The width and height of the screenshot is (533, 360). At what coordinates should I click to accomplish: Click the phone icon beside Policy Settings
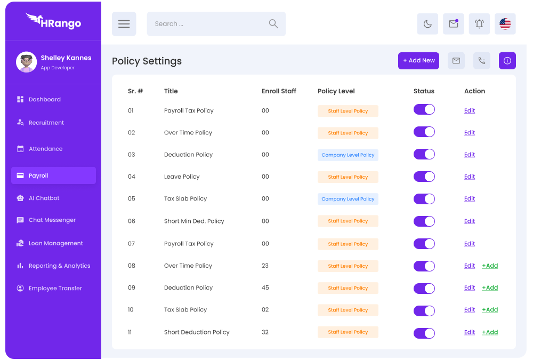click(482, 61)
